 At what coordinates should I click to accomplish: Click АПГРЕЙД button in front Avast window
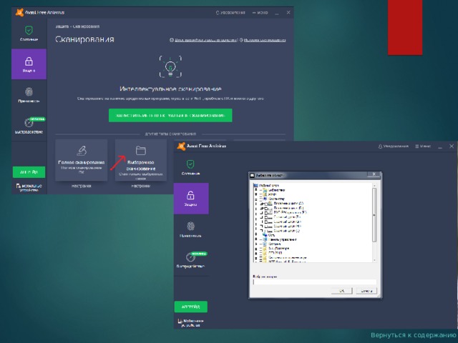[x=191, y=307]
